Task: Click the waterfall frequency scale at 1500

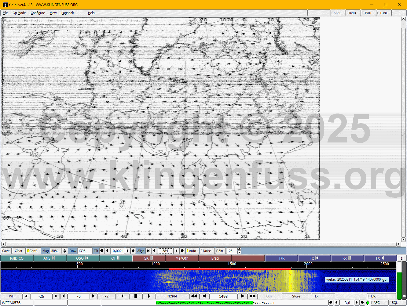Action: click(x=232, y=264)
